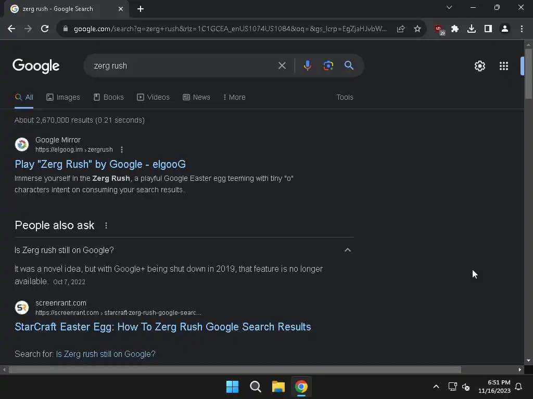Open the uBlock Origin extension icon

(x=439, y=30)
